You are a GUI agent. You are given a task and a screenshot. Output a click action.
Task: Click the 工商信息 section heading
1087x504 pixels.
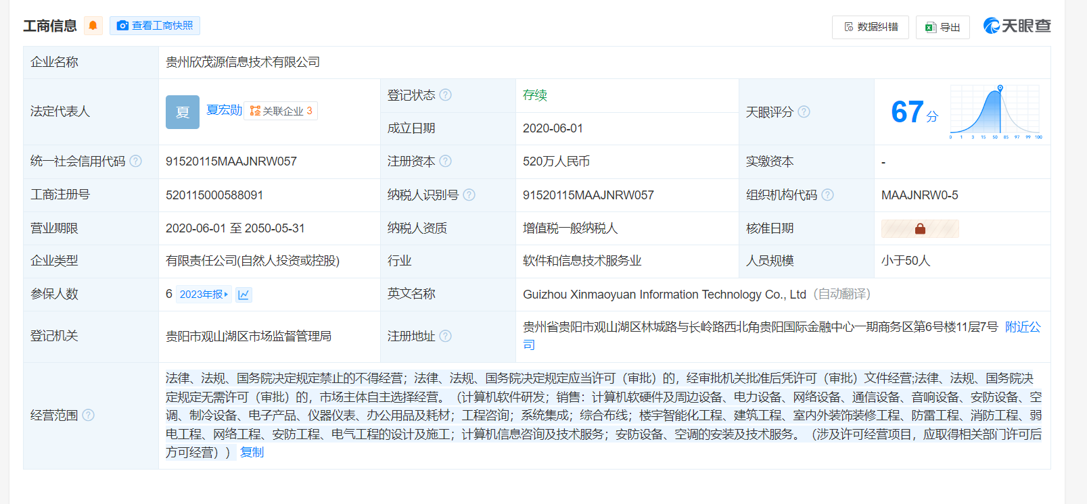[x=50, y=26]
